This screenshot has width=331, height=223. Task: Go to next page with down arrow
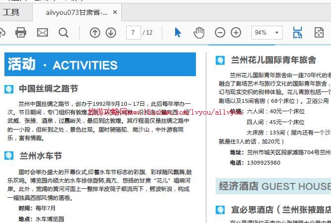pyautogui.click(x=111, y=33)
